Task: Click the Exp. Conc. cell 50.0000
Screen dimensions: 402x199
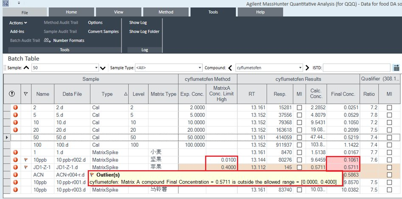Action: (192, 137)
